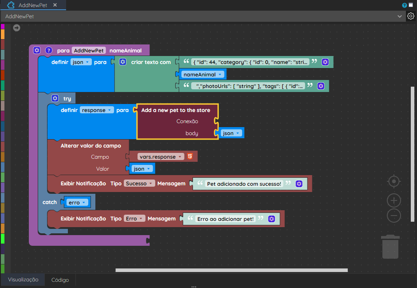The width and height of the screenshot is (417, 288).
Task: Expand the toolbox with the arrow circle icon
Action: 16,28
